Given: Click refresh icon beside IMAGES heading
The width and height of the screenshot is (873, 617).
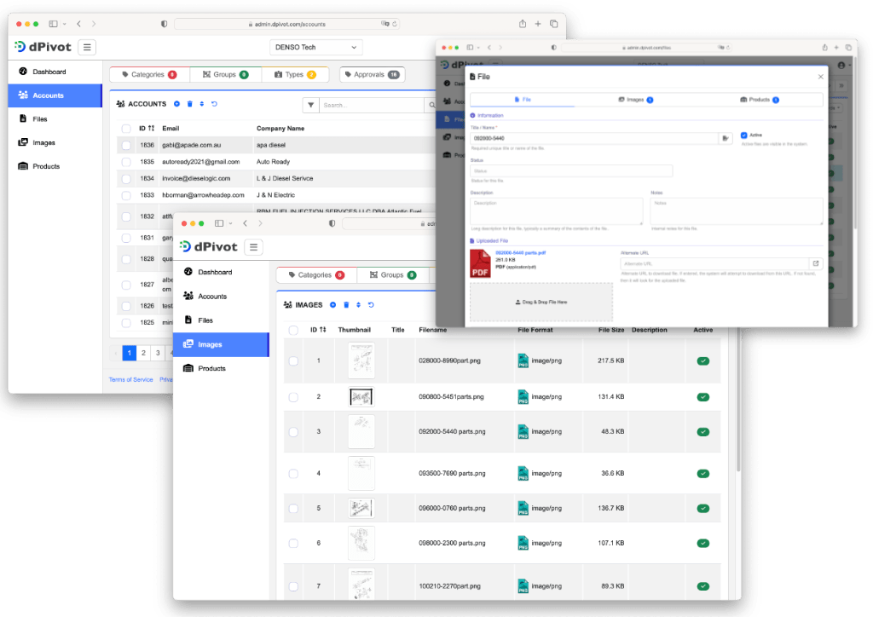Looking at the screenshot, I should click(372, 305).
